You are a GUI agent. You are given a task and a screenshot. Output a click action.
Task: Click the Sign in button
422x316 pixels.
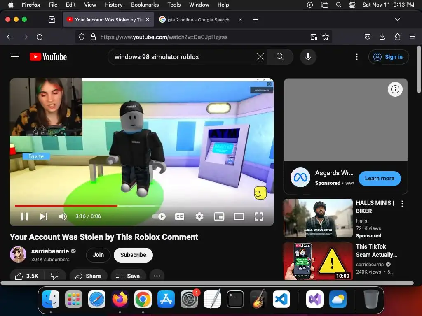coord(389,57)
